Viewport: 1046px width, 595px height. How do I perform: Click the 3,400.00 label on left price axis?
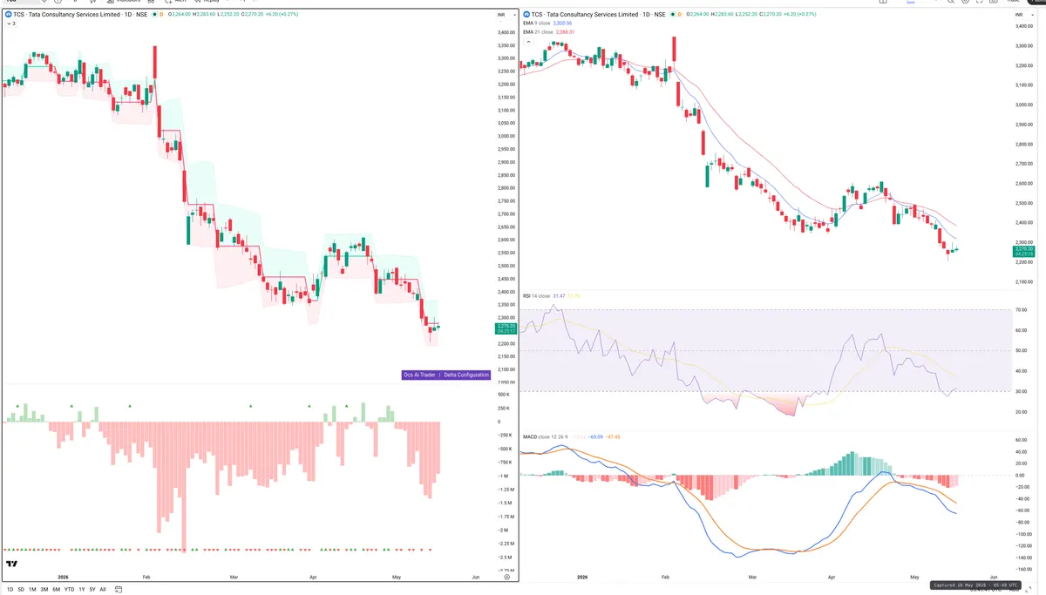(x=505, y=32)
